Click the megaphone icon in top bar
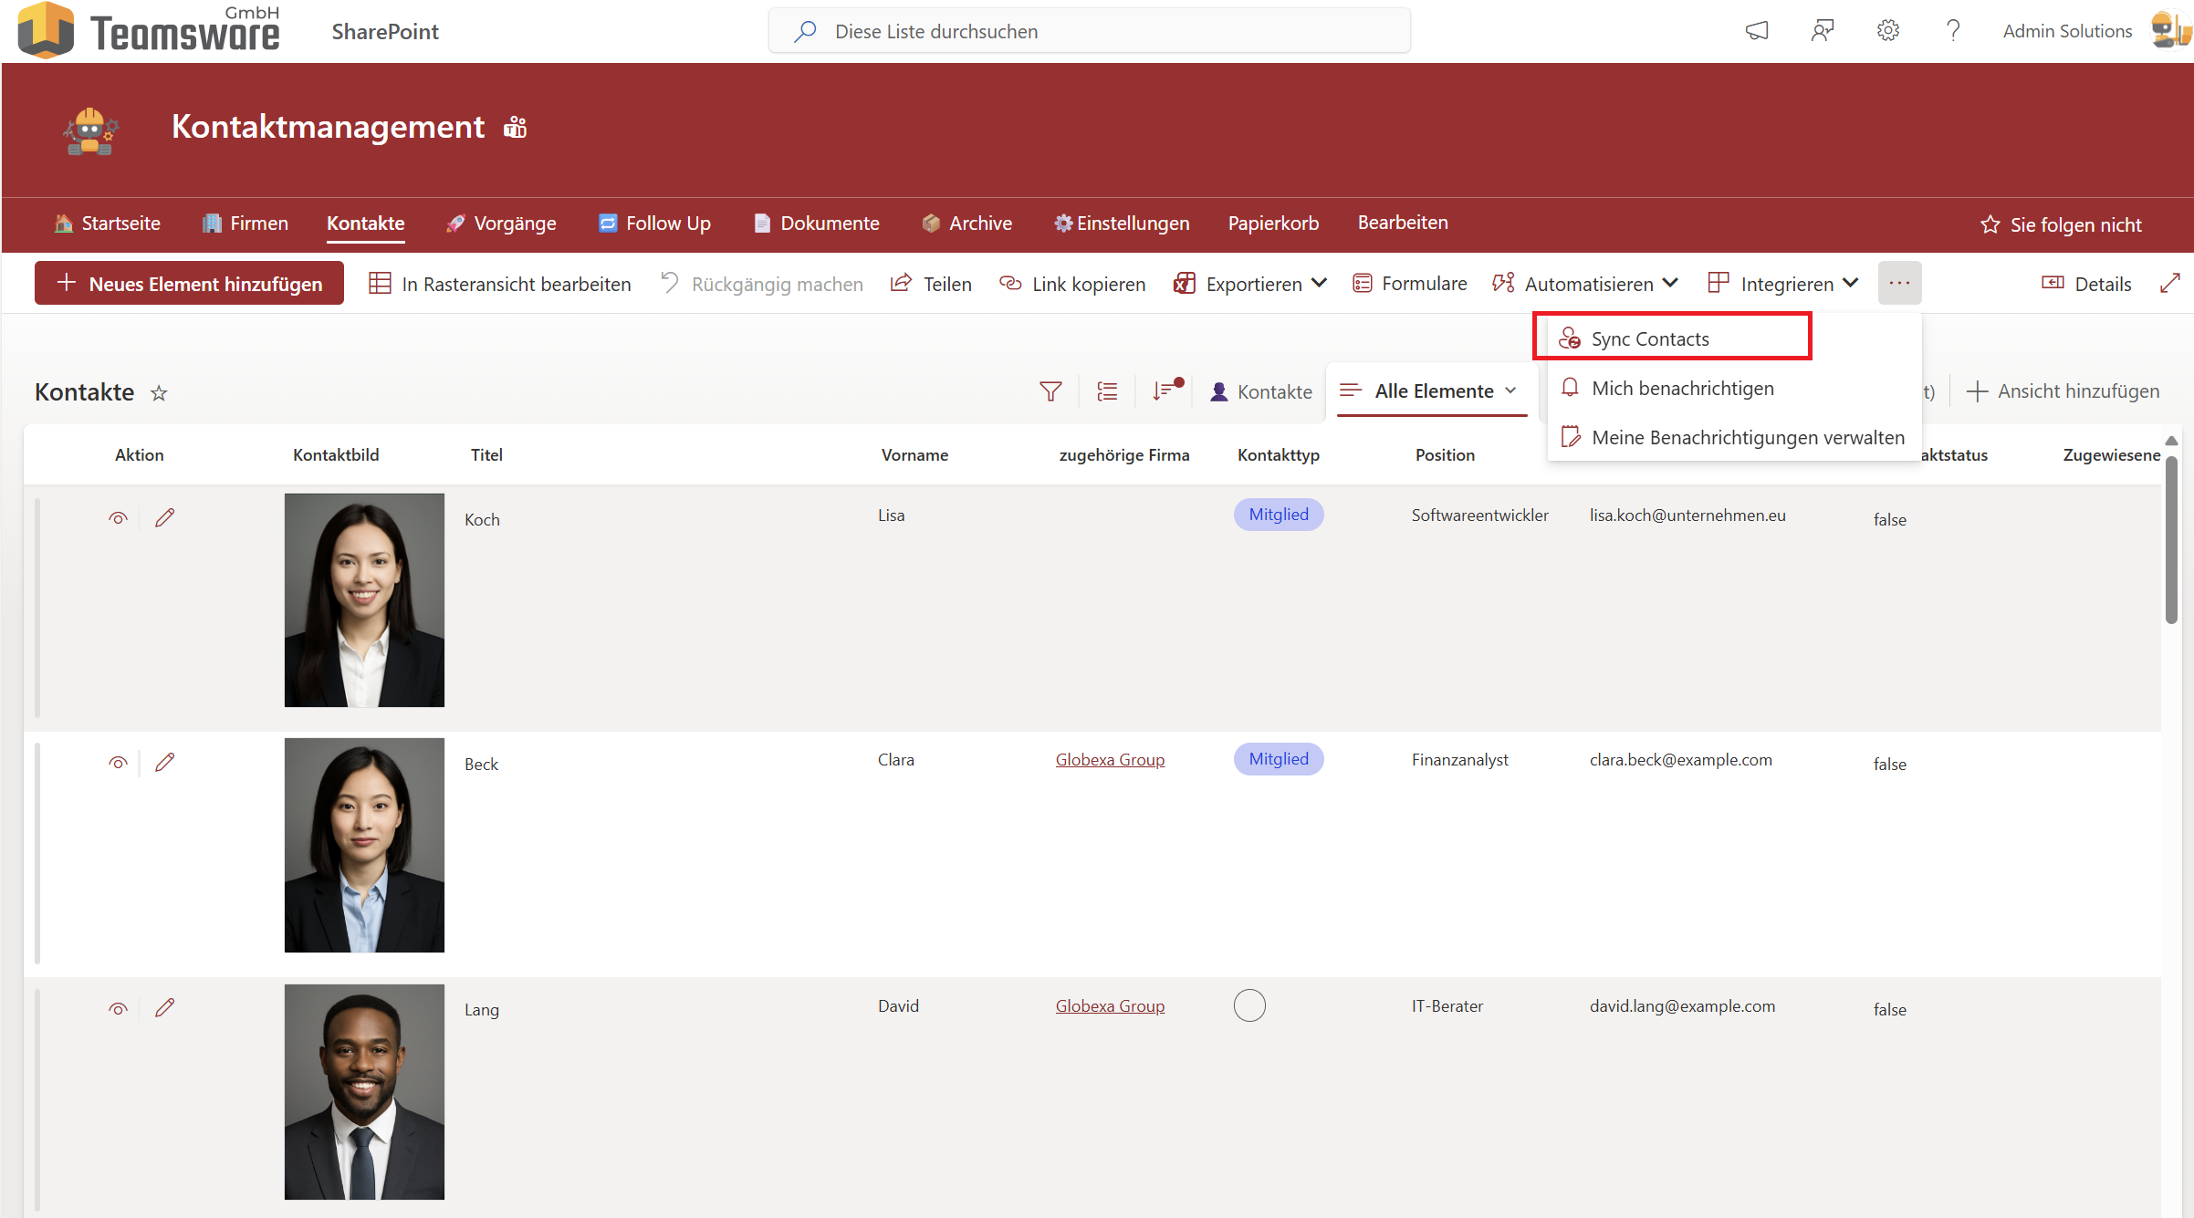This screenshot has height=1218, width=2194. [x=1757, y=31]
